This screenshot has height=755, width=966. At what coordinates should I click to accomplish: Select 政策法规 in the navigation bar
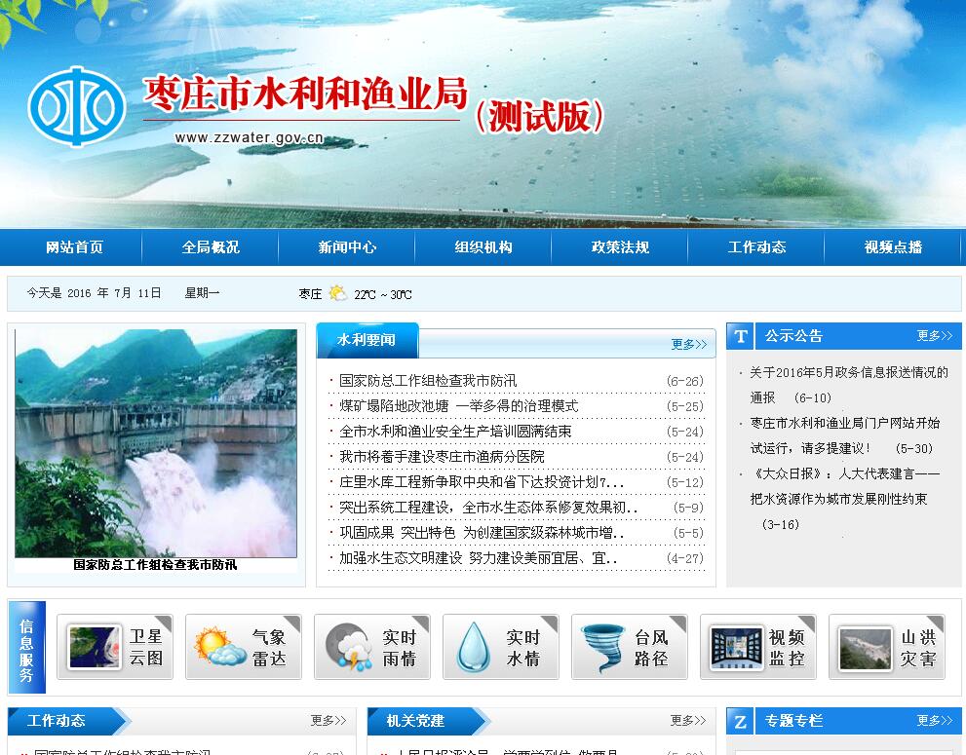coord(620,247)
